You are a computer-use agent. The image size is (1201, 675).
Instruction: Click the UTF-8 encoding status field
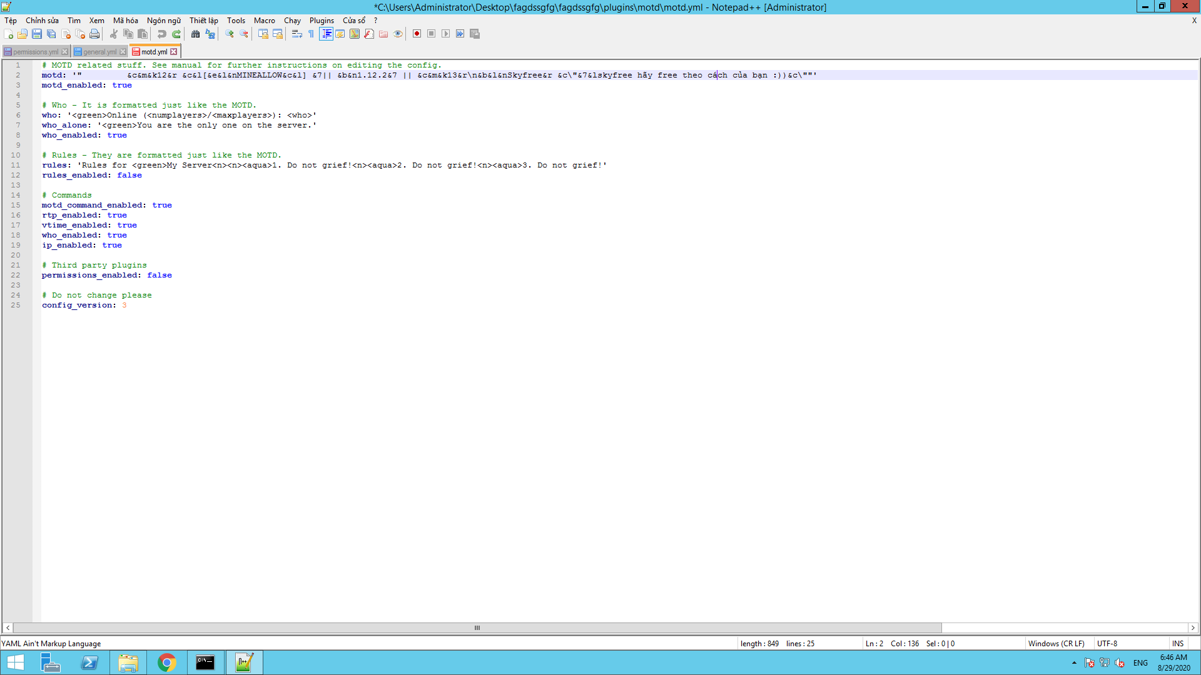click(x=1107, y=643)
